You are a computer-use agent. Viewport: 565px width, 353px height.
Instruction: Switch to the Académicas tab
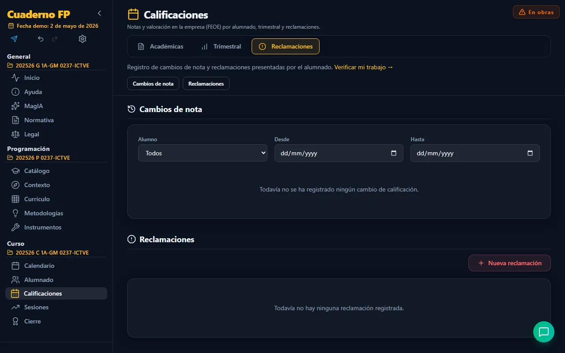tap(160, 46)
